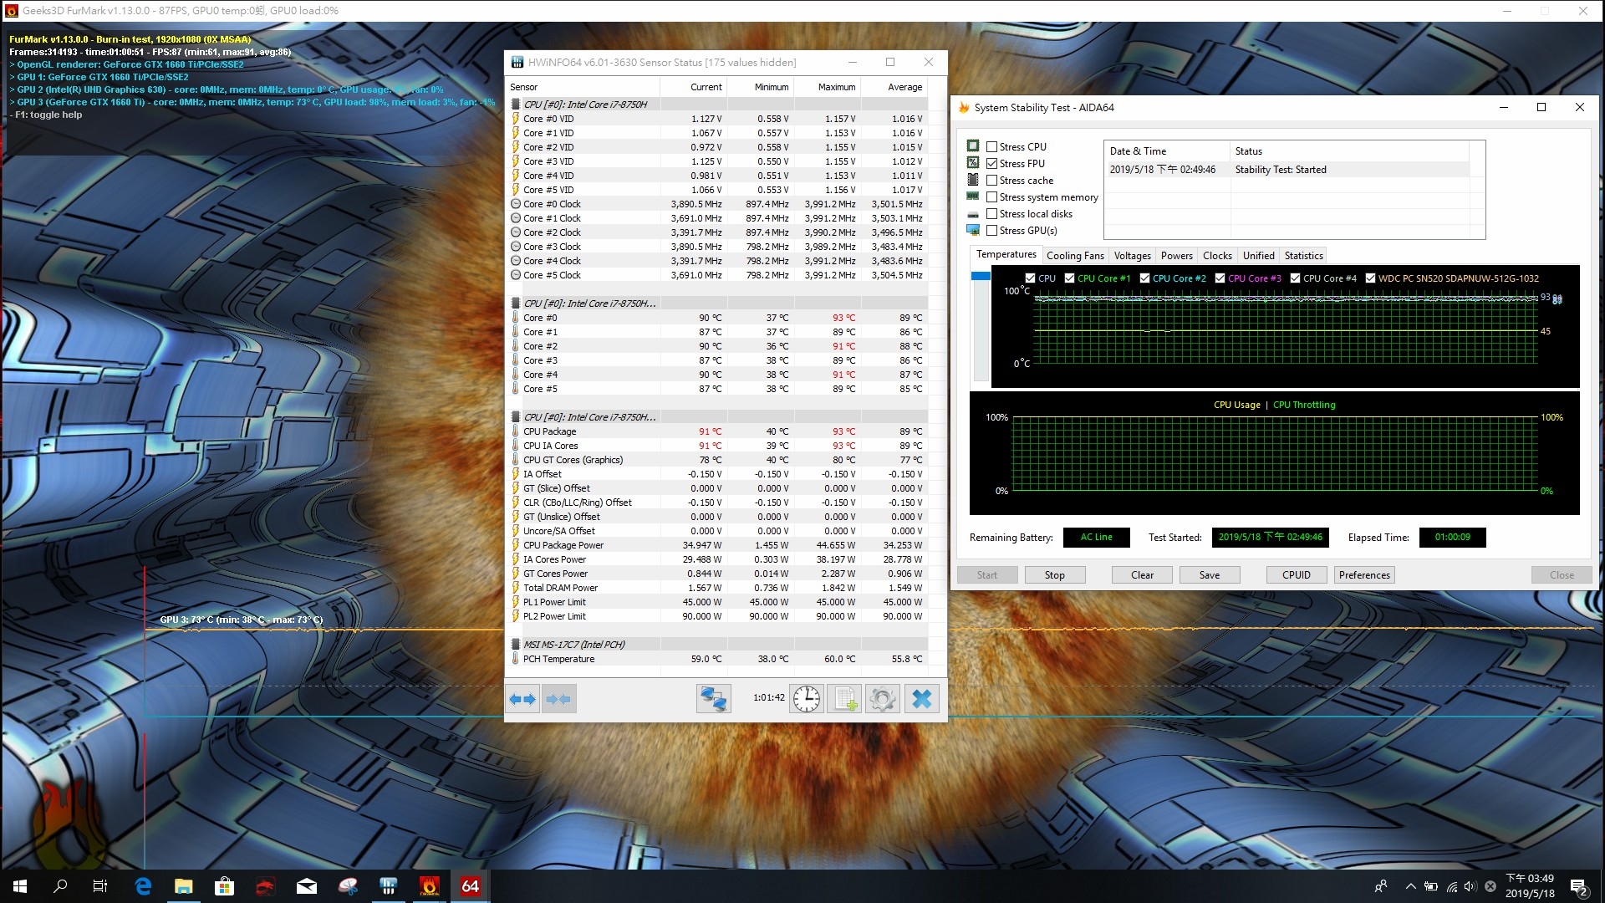Open Mail app from taskbar
1605x903 pixels.
tap(307, 886)
